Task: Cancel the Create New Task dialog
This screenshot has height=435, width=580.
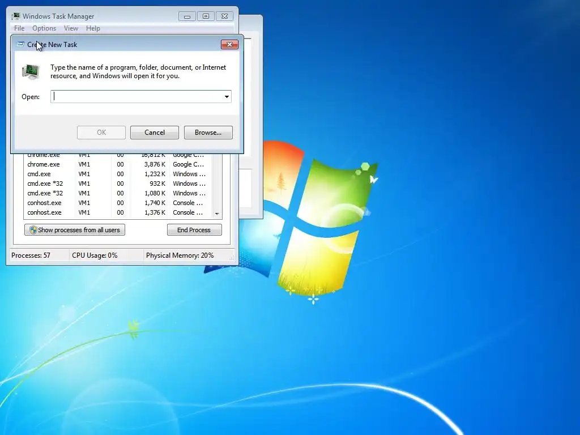Action: click(x=155, y=133)
